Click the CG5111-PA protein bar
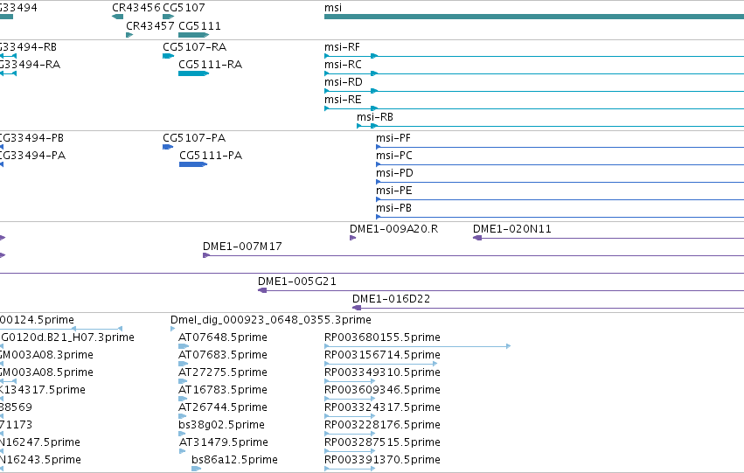Screen dimensions: 744x473 tap(193, 164)
